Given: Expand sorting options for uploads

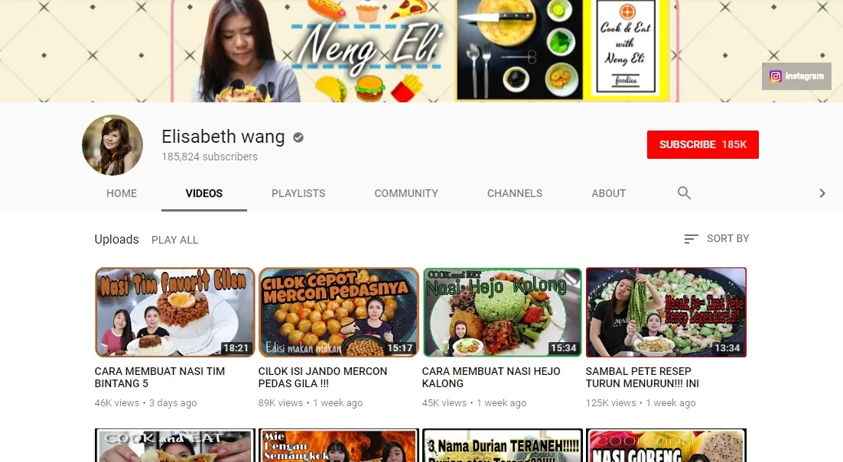Looking at the screenshot, I should click(x=718, y=238).
